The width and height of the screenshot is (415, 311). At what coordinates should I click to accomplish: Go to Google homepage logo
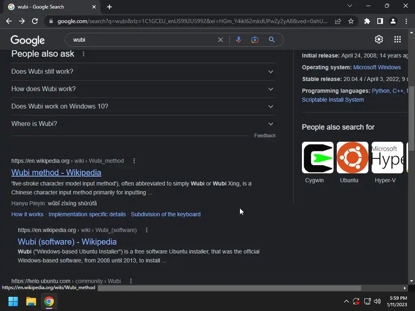coord(28,40)
